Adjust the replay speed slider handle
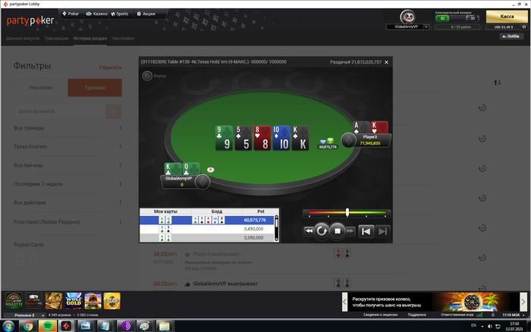This screenshot has height=332, width=531. click(347, 212)
